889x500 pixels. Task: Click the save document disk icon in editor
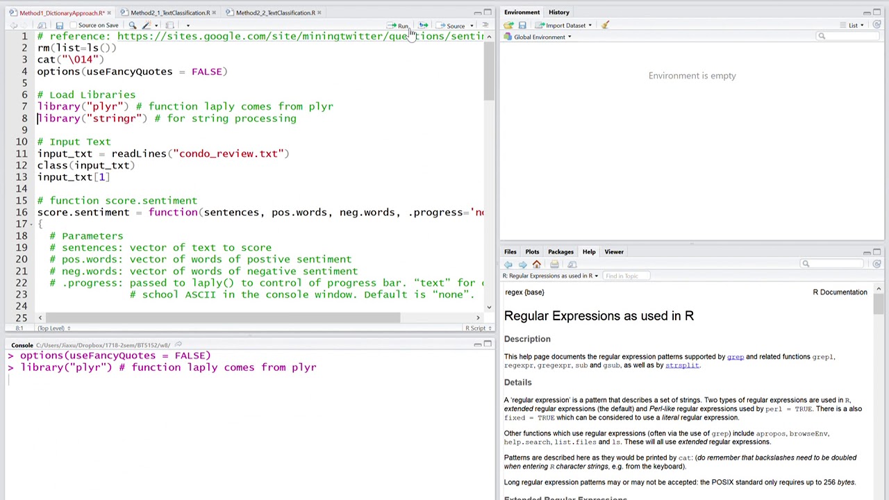pyautogui.click(x=59, y=26)
